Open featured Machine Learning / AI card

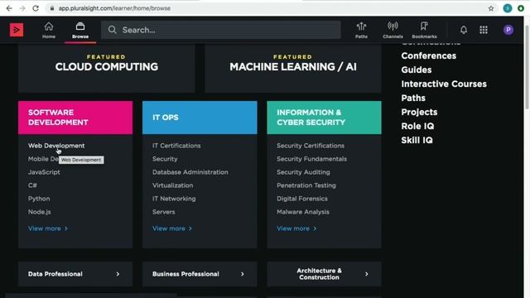[x=293, y=68]
